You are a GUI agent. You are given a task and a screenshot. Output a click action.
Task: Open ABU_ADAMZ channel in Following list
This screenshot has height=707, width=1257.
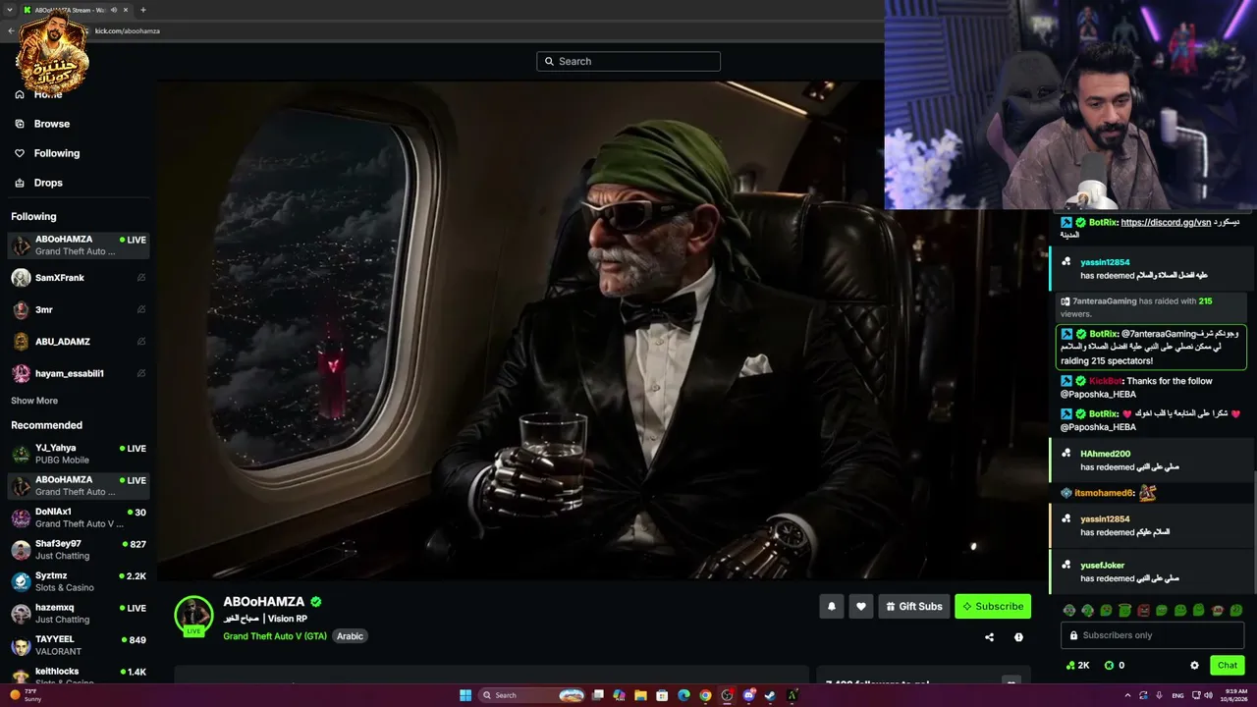(79, 342)
